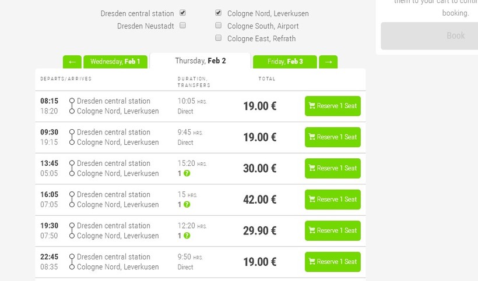Click transfer info icon on 13:45 trip

187,173
